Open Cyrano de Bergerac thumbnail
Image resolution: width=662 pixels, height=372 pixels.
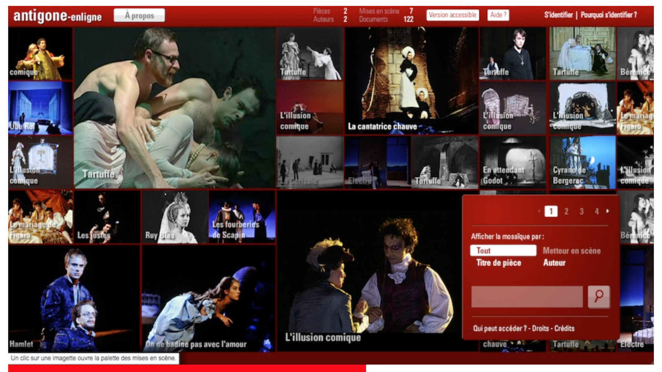tap(583, 163)
